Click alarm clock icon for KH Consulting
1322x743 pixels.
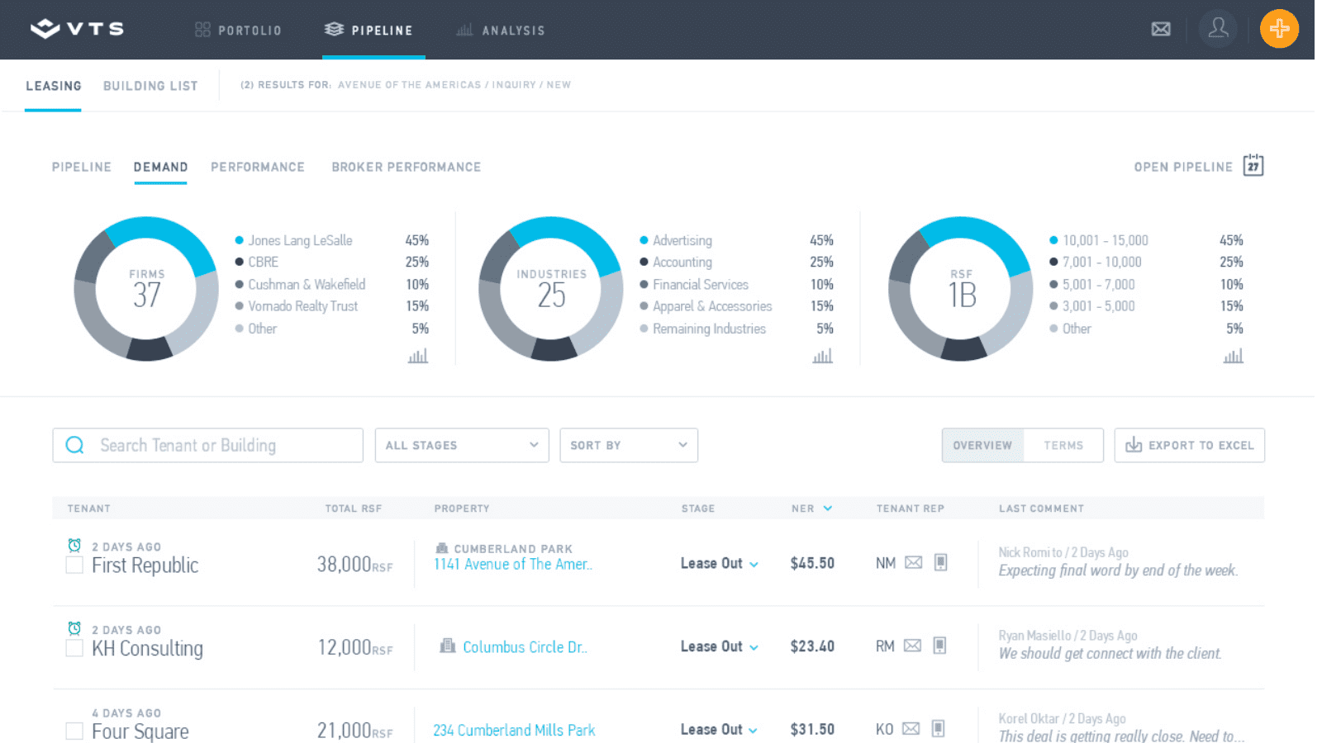(74, 628)
